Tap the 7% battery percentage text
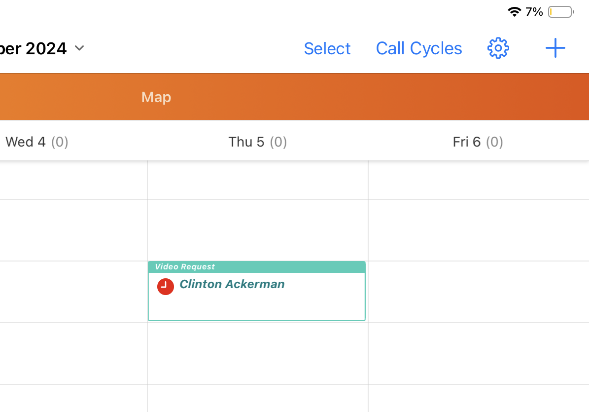 (534, 12)
